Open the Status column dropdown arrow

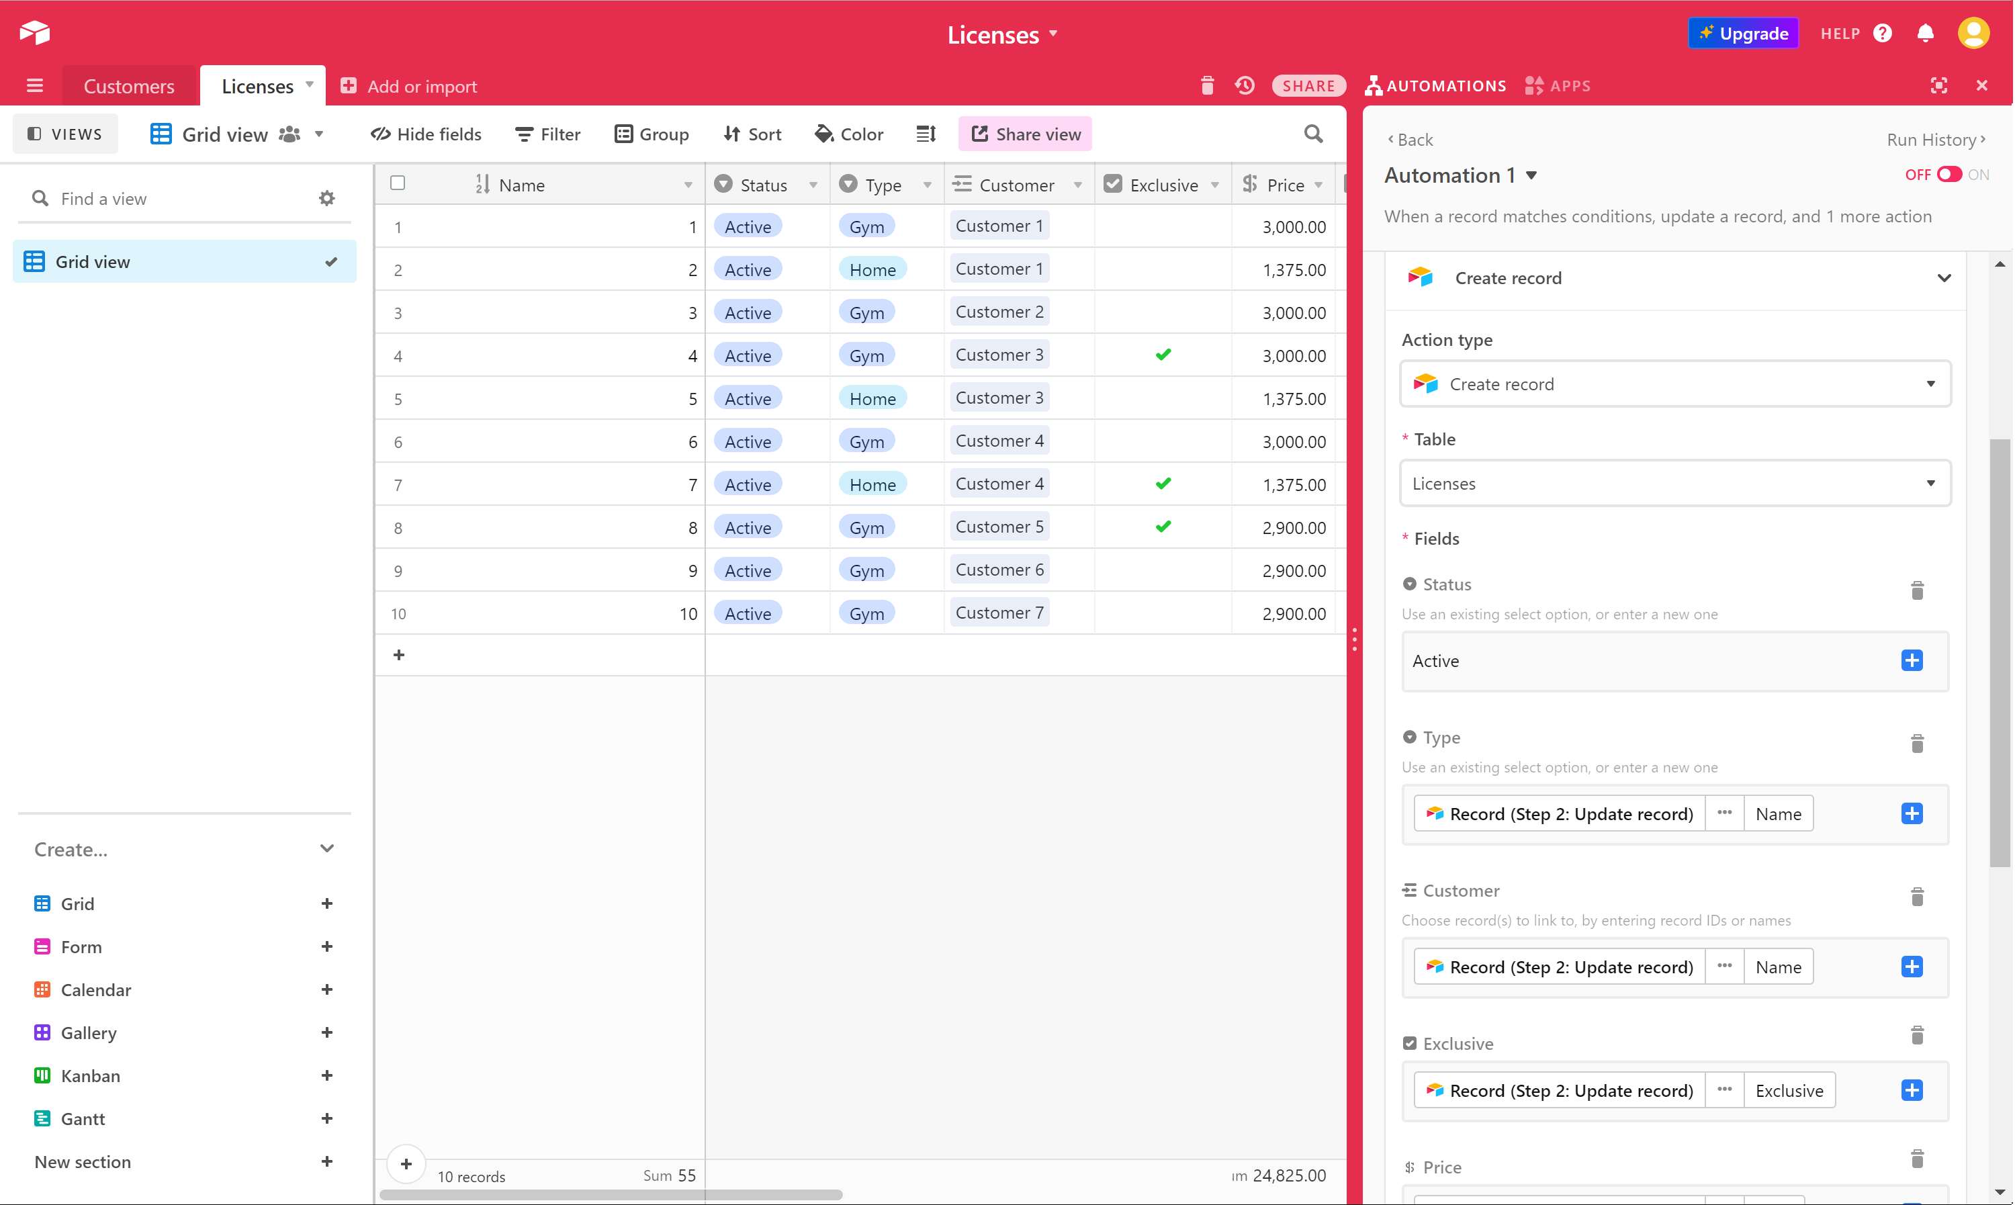click(813, 185)
